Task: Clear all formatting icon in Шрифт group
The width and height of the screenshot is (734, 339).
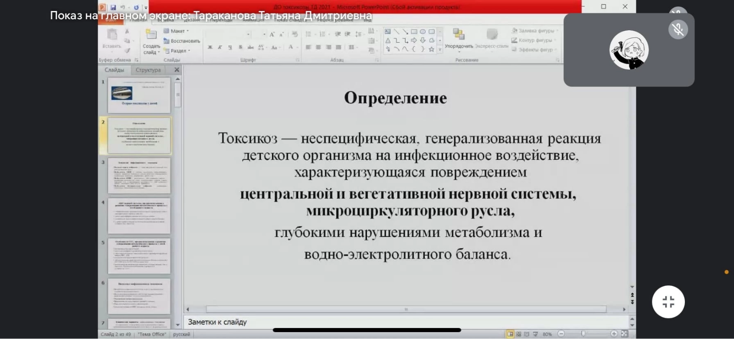Action: click(x=295, y=34)
